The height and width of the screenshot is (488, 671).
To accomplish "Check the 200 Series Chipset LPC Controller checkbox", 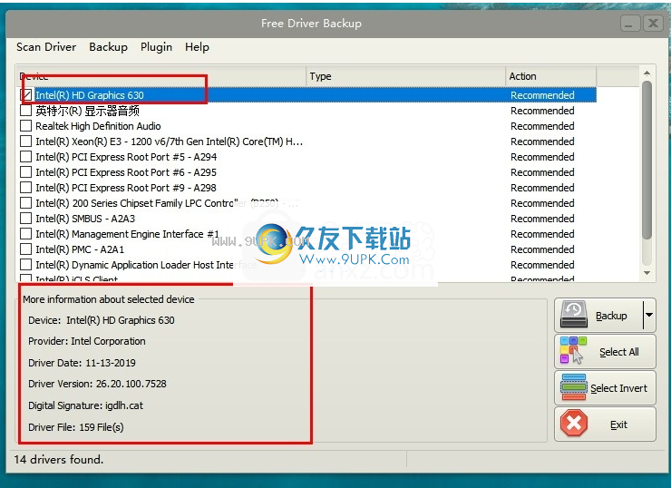I will pyautogui.click(x=26, y=203).
